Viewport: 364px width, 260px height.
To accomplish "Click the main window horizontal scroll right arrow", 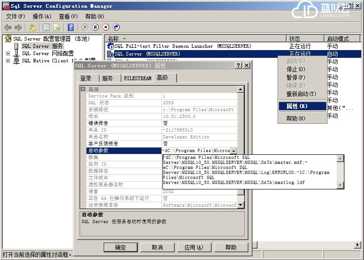I will (358, 245).
